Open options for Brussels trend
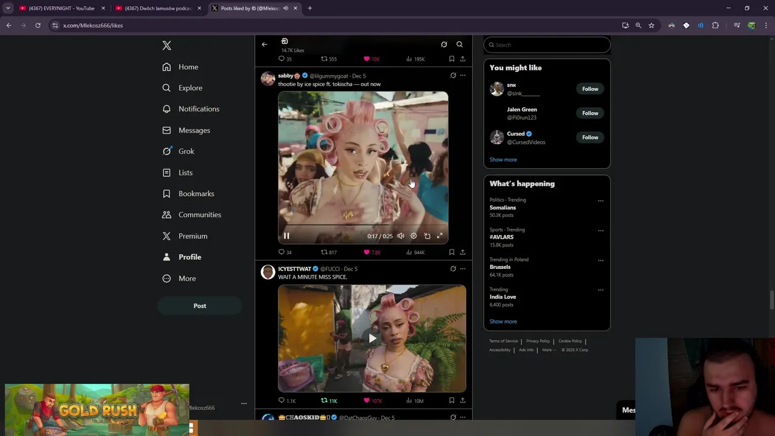 tap(601, 260)
